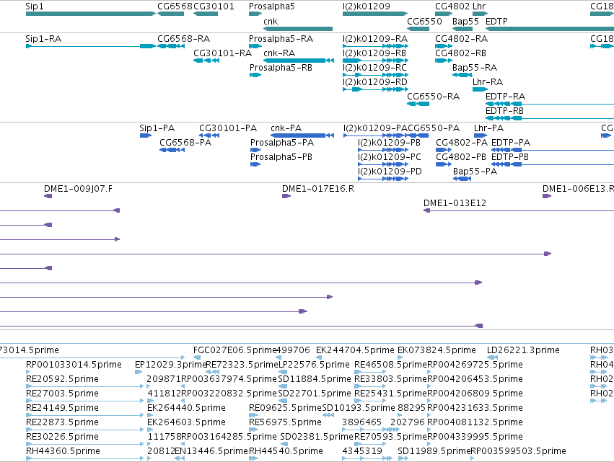This screenshot has height=462, width=614.
Task: Select the Bap55-RA transcript label
Action: 475,68
